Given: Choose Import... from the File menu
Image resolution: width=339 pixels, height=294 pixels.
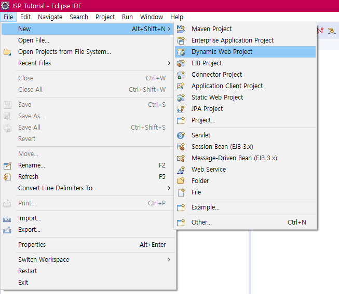Looking at the screenshot, I should [88, 218].
